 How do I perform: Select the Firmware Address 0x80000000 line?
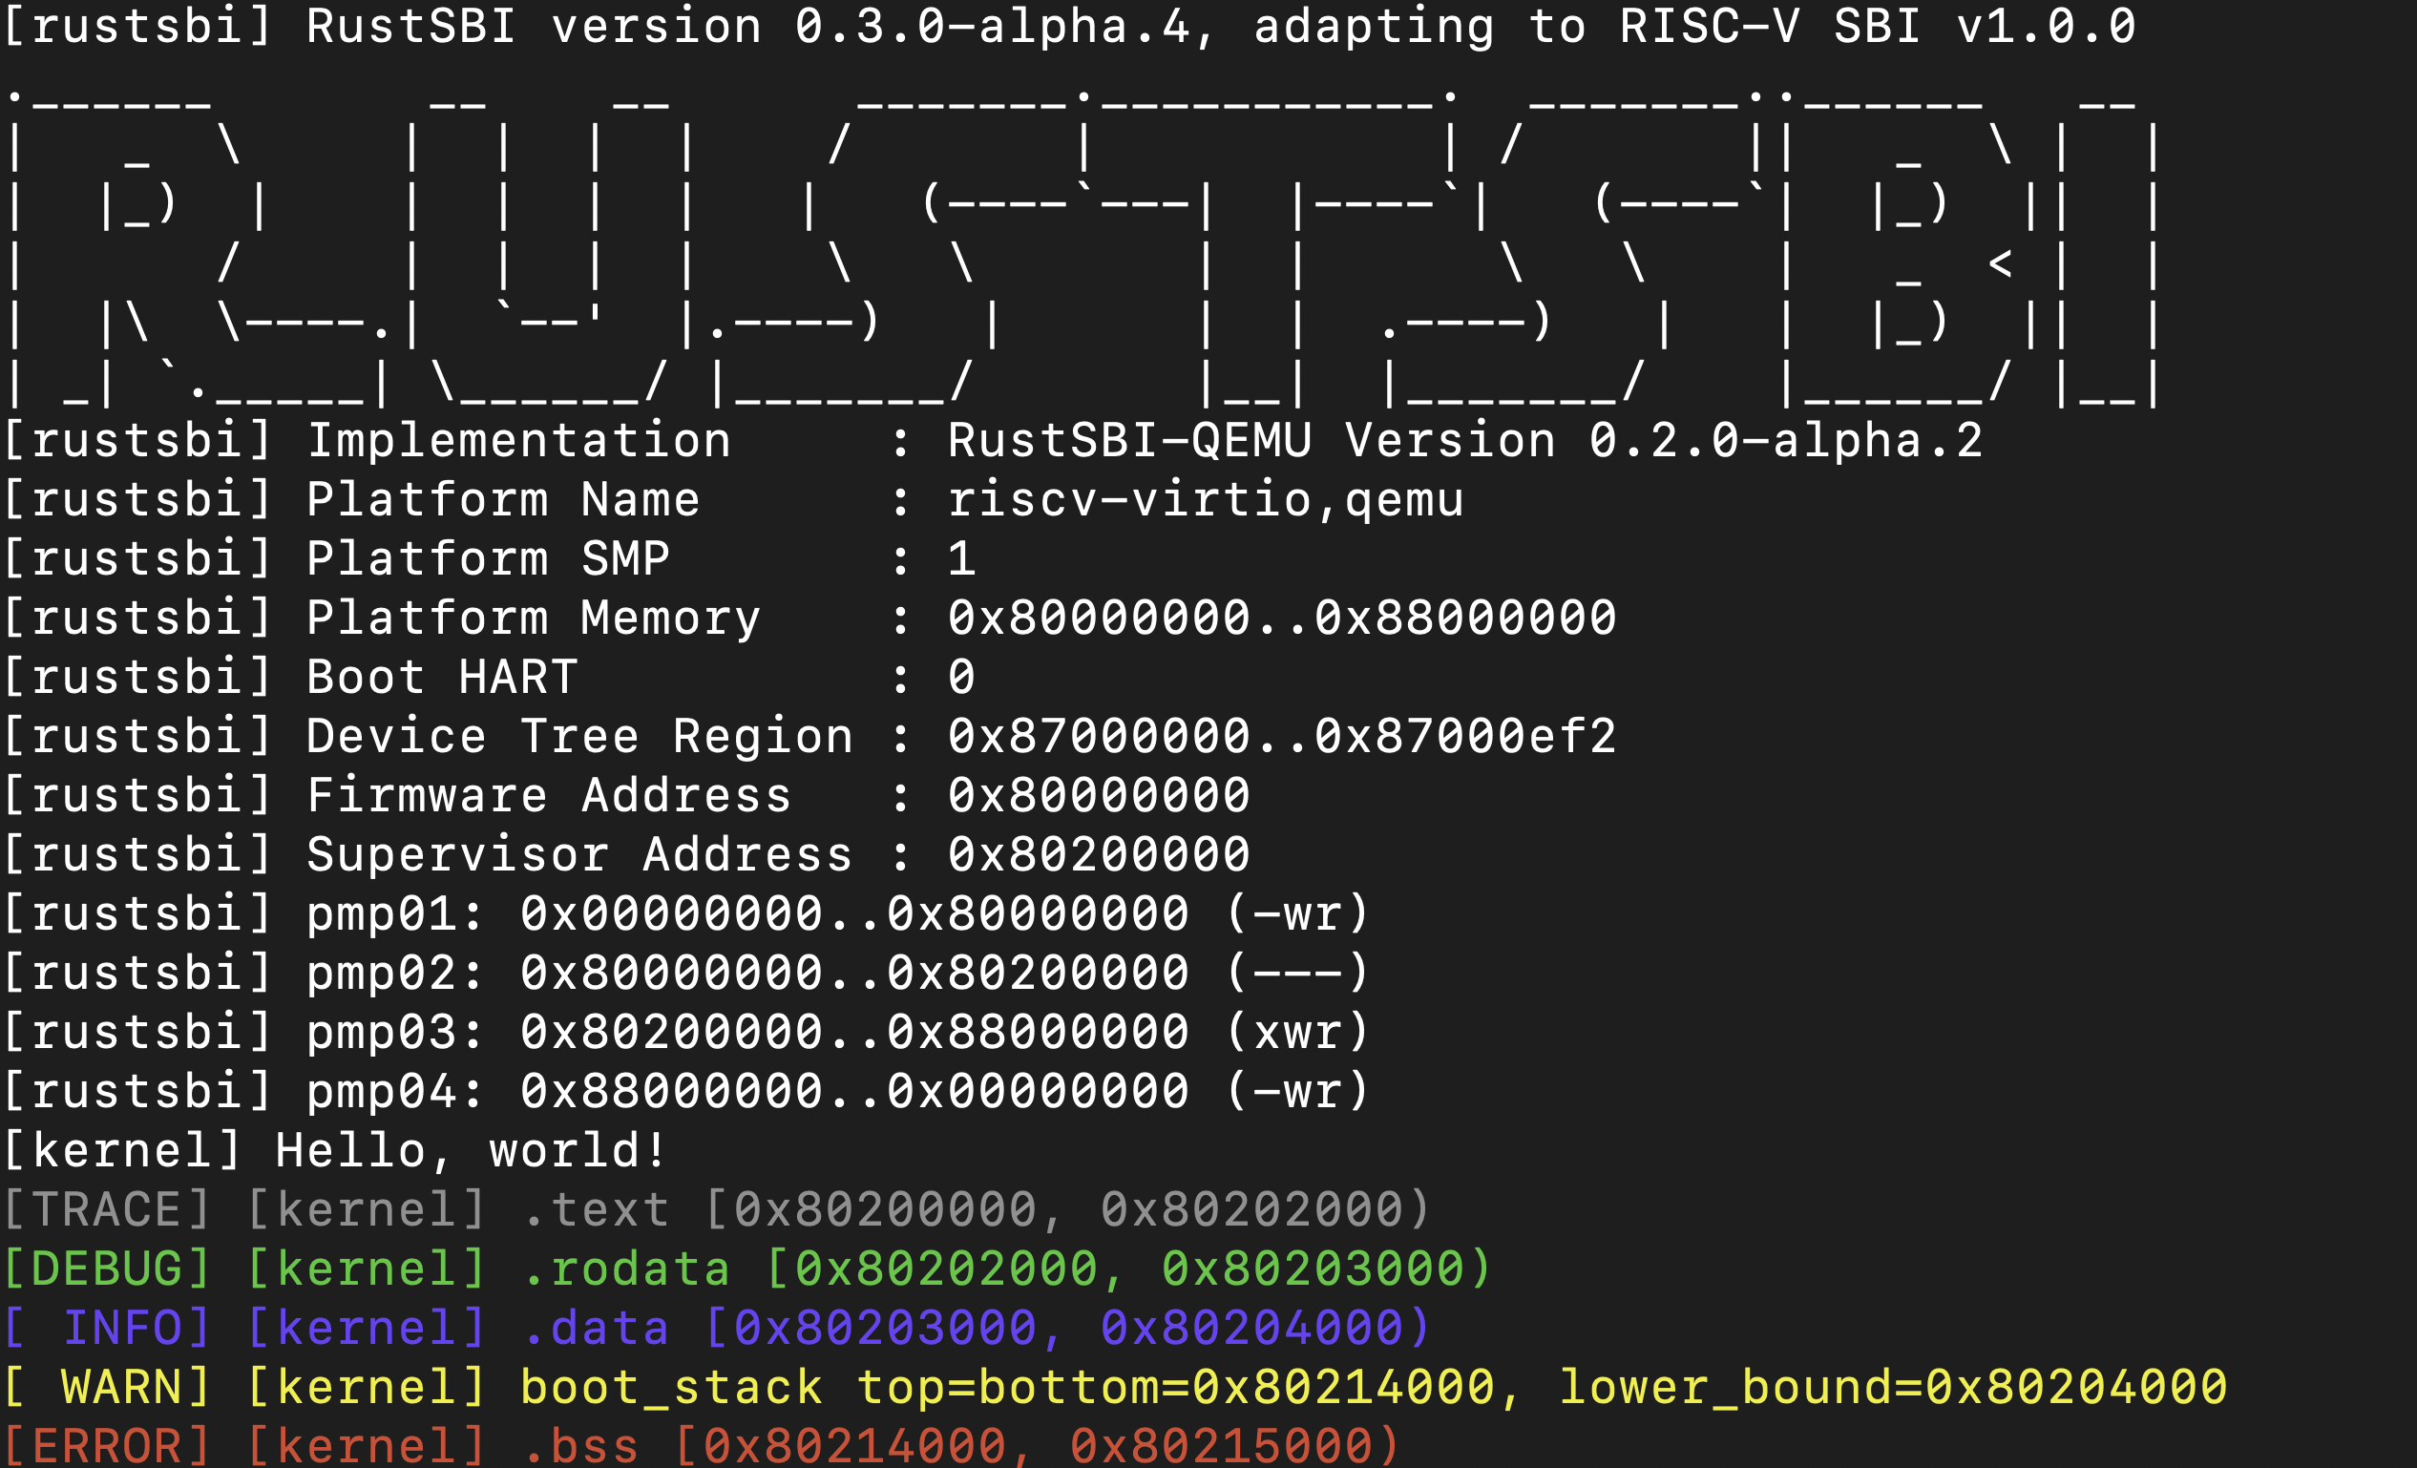(627, 795)
